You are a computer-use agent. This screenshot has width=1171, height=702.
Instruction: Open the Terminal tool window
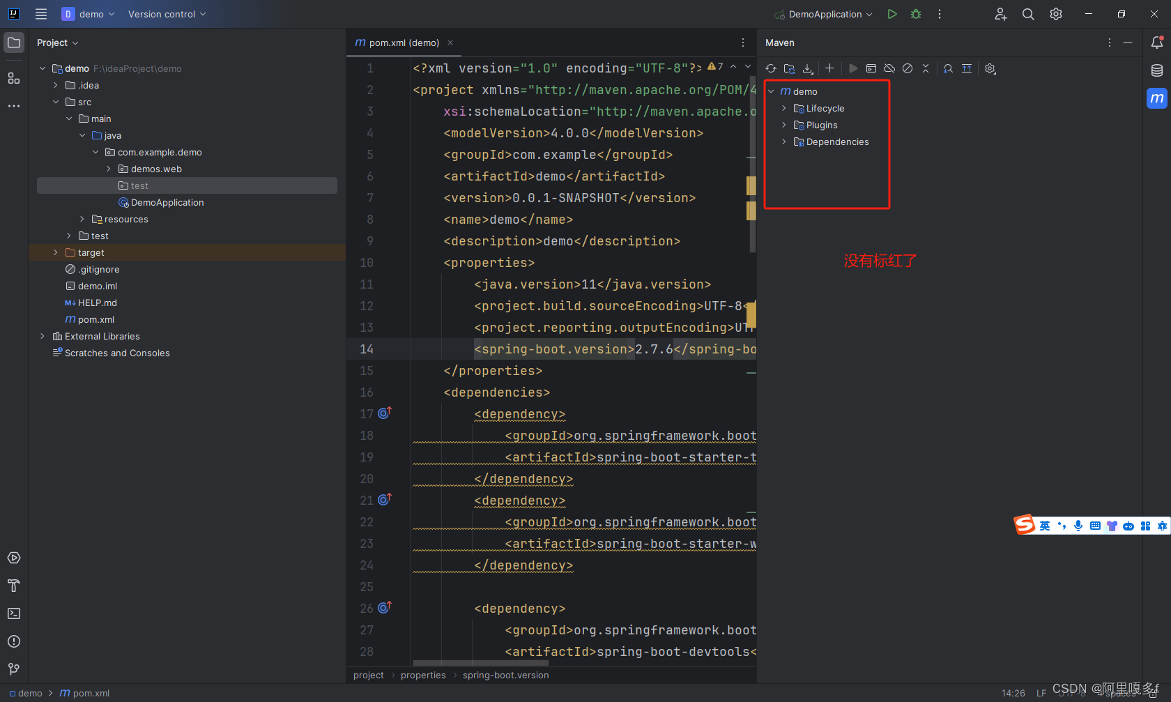tap(14, 613)
